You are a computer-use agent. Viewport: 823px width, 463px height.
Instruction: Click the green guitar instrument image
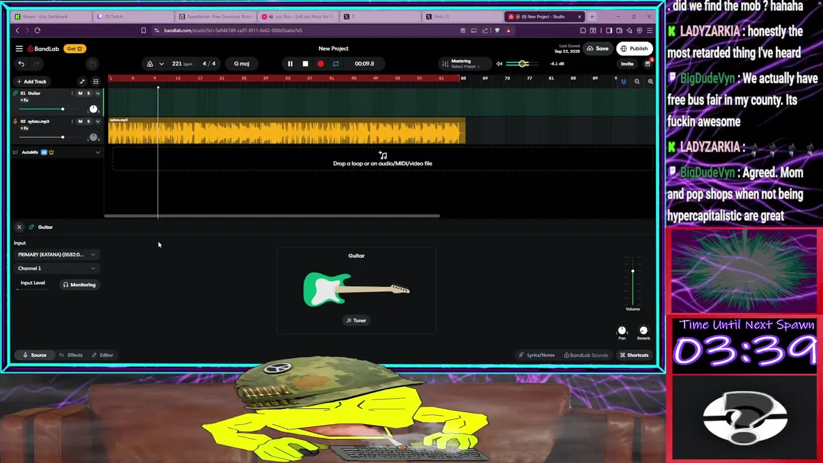pyautogui.click(x=356, y=289)
